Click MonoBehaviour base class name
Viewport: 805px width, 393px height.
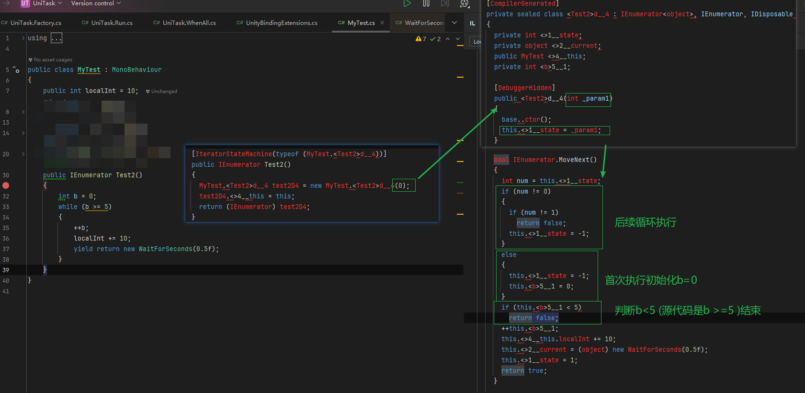point(137,69)
